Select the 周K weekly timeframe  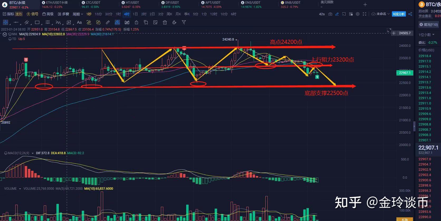click(169, 14)
